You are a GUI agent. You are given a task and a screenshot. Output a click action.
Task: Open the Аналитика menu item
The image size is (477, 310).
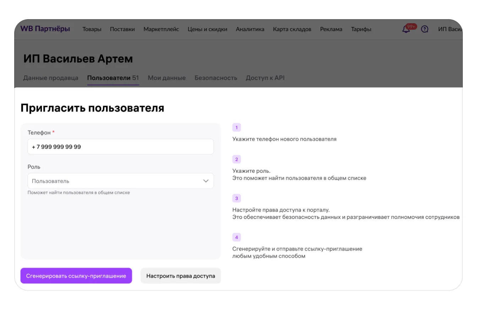(250, 29)
